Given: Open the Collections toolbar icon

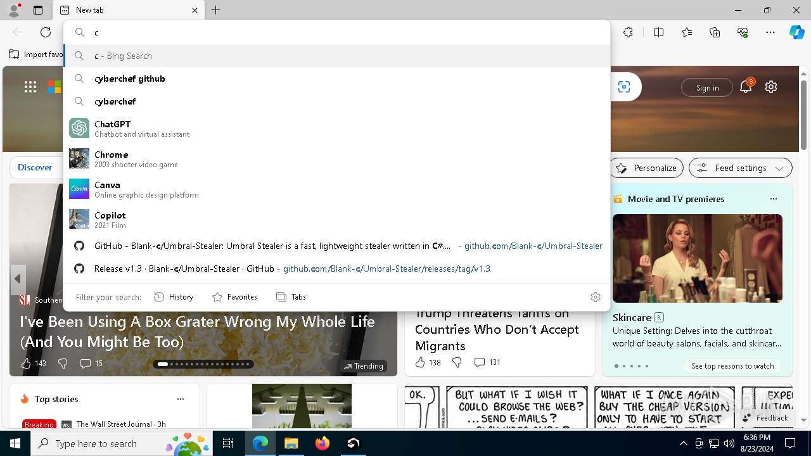Looking at the screenshot, I should (715, 32).
